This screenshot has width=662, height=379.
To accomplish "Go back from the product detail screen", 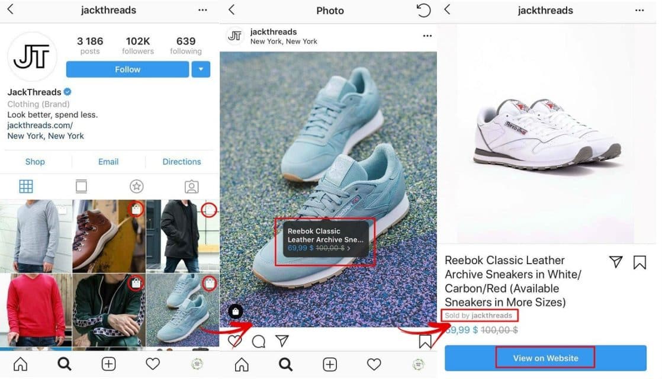I will 448,9.
